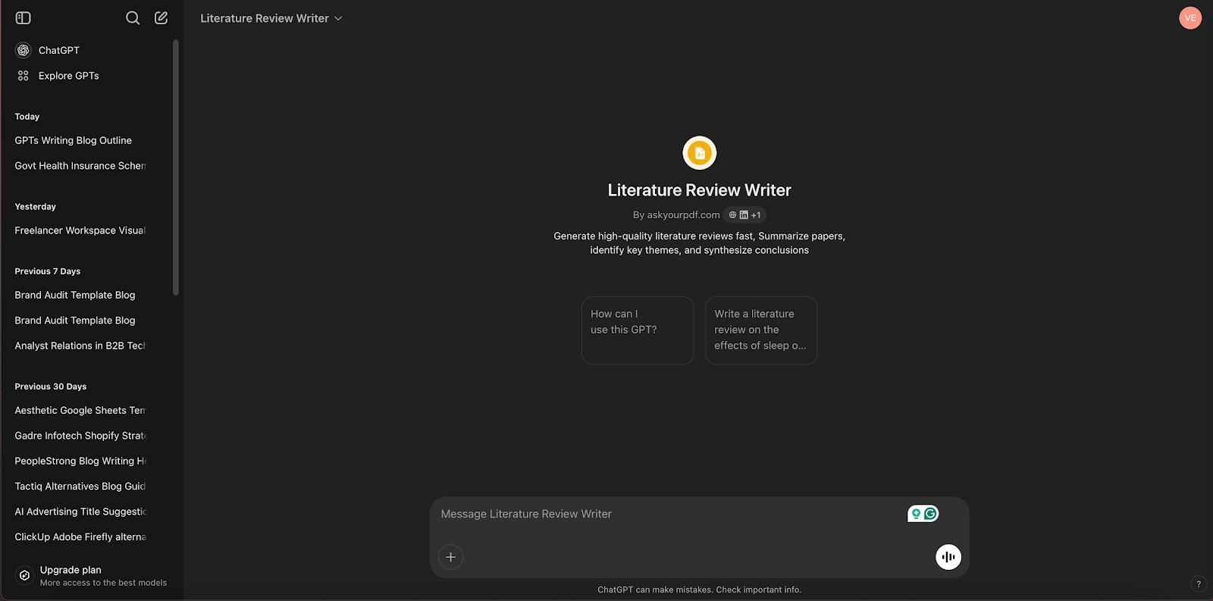Click the 'Generate high-quality literature reviews' description
Screen dimensions: 1213x601
(x=699, y=243)
